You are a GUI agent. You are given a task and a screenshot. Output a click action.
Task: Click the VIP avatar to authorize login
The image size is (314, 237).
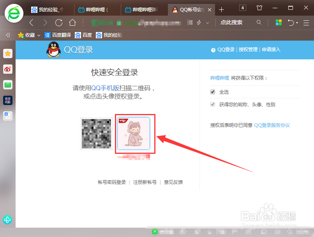click(x=134, y=134)
